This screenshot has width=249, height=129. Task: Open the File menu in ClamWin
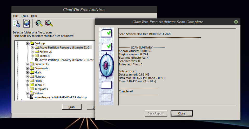(x=15, y=16)
